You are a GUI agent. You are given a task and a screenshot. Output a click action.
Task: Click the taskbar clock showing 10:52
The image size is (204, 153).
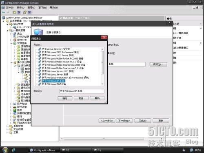(x=198, y=150)
